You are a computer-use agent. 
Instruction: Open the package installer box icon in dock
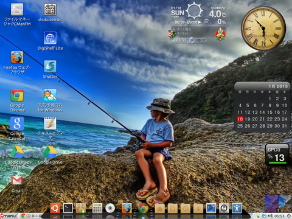tap(80, 208)
